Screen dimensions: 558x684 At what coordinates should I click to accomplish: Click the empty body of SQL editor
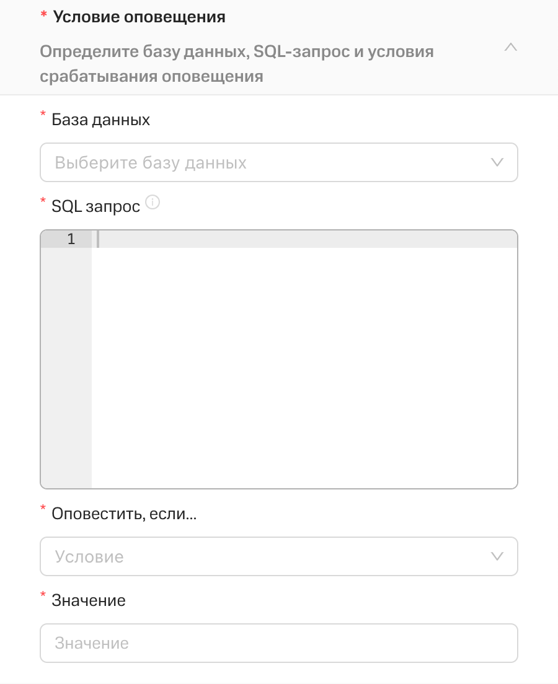coord(304,368)
